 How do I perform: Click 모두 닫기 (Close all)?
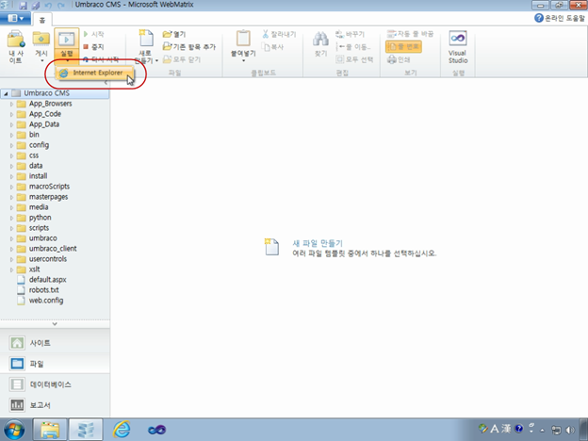182,59
